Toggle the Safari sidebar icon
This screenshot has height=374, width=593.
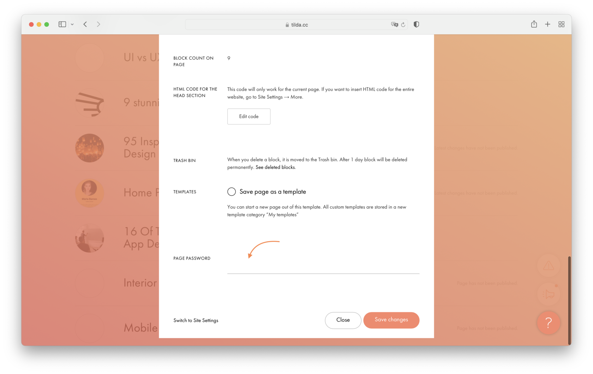tap(62, 24)
